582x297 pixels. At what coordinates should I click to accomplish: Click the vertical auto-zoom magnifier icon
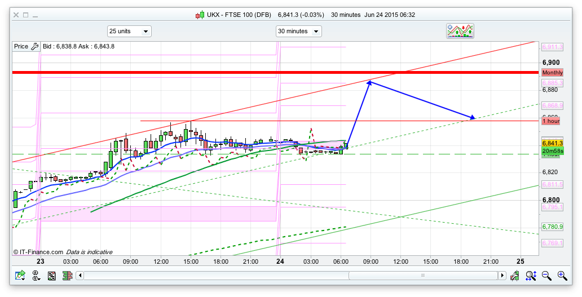click(x=531, y=276)
